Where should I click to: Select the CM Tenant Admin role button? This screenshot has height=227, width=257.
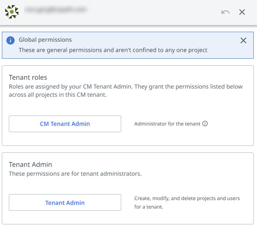point(65,124)
